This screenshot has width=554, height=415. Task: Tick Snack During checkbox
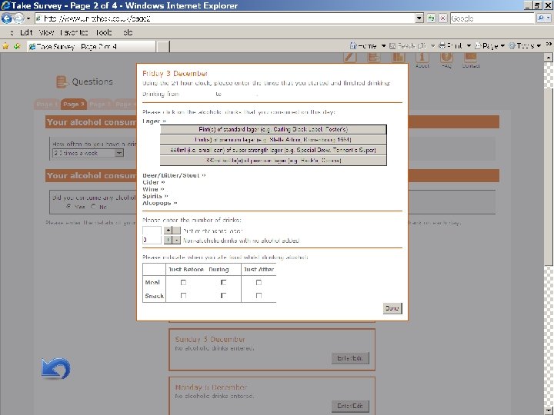[x=223, y=295]
